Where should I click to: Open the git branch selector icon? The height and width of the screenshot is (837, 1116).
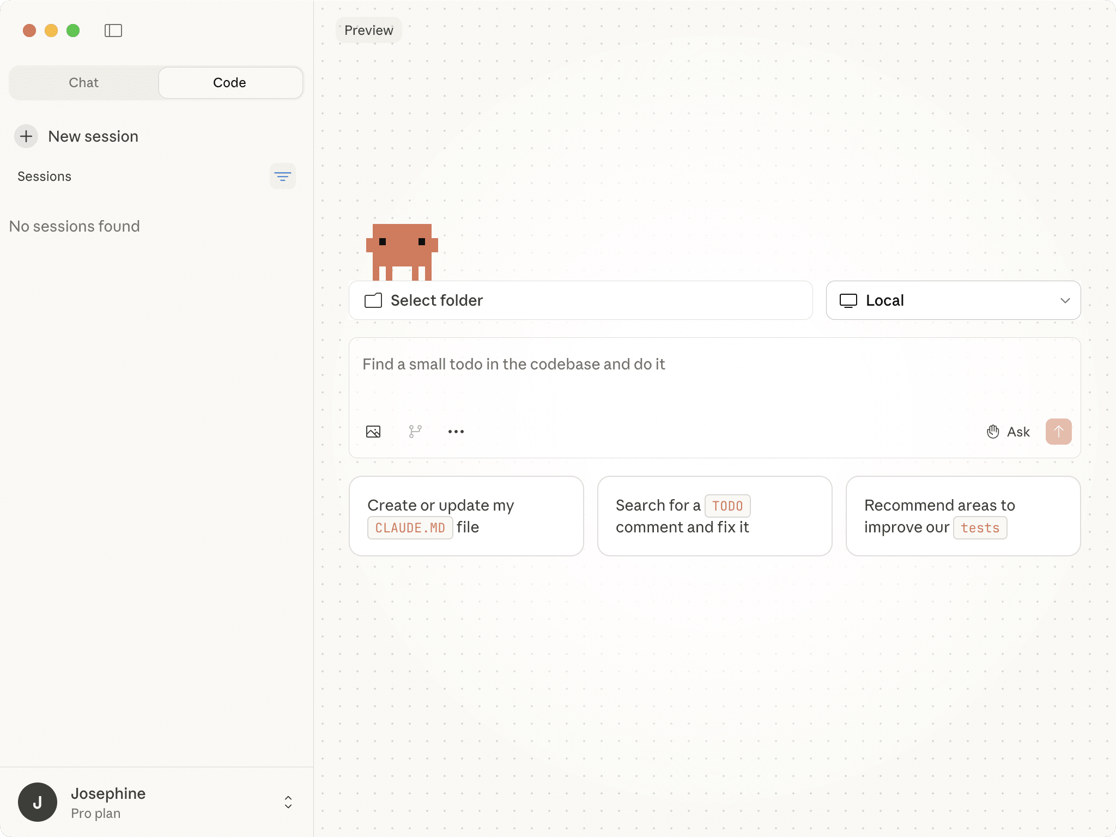click(x=415, y=431)
